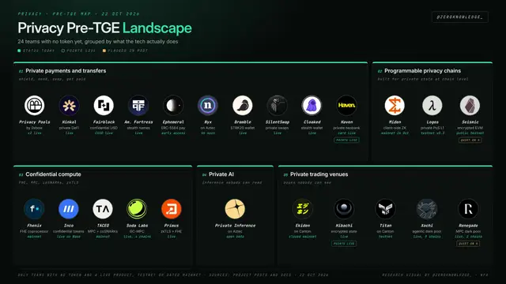Open the Ekiden yellow kana logo

tap(302, 209)
